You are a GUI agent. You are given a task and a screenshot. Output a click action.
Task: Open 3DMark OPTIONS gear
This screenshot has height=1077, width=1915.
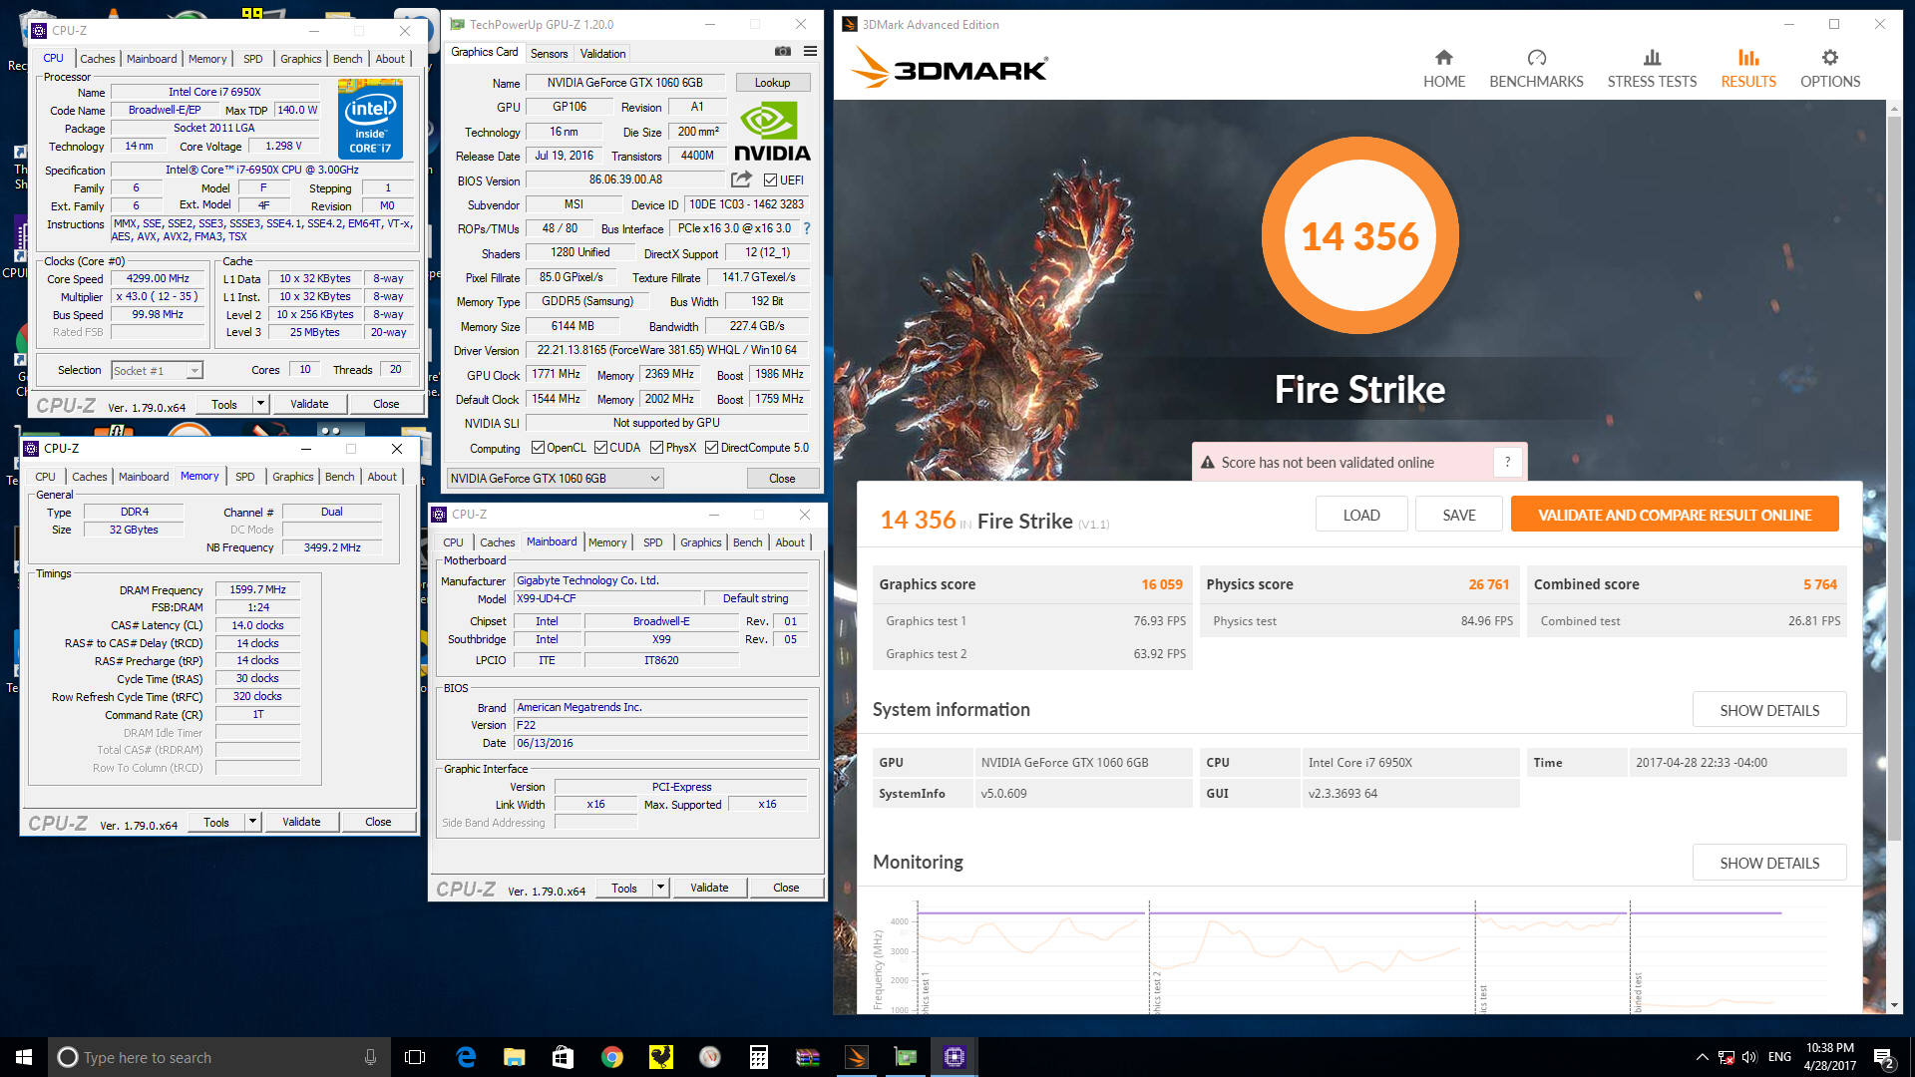[x=1830, y=69]
